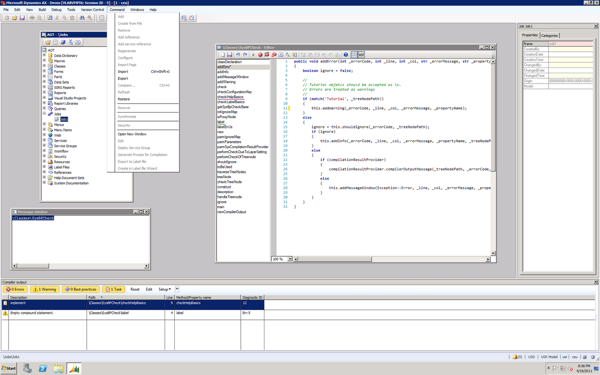Open the Version Control menu
Viewport: 600px width, 375px height.
pyautogui.click(x=92, y=10)
